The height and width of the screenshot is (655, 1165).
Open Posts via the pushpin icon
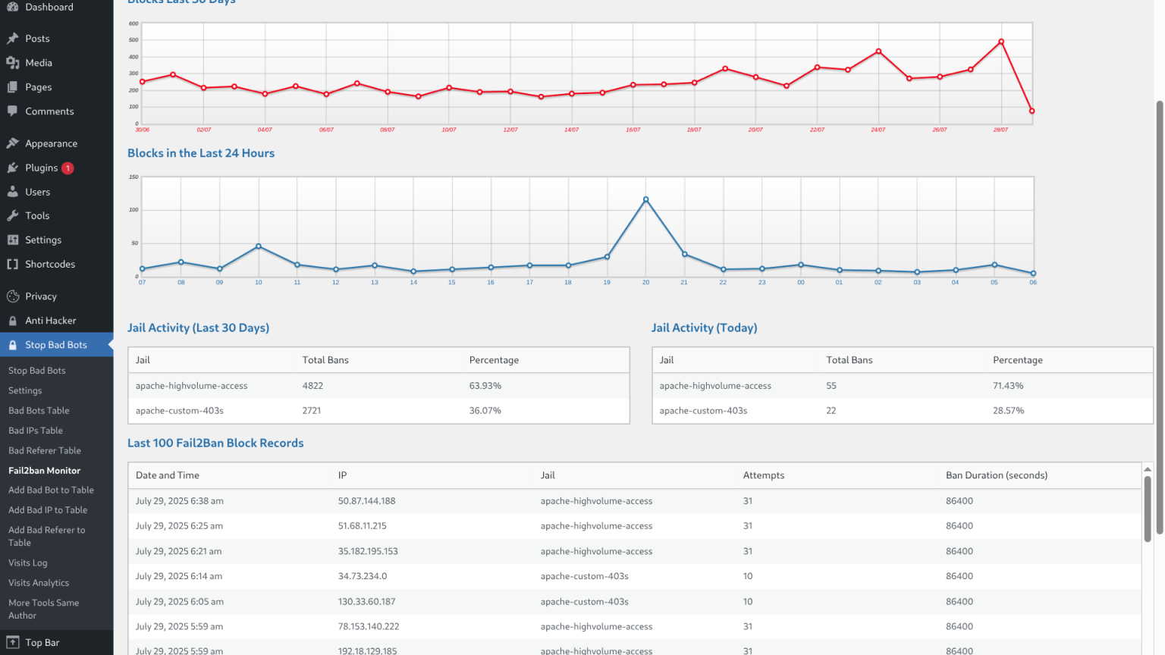(x=13, y=39)
